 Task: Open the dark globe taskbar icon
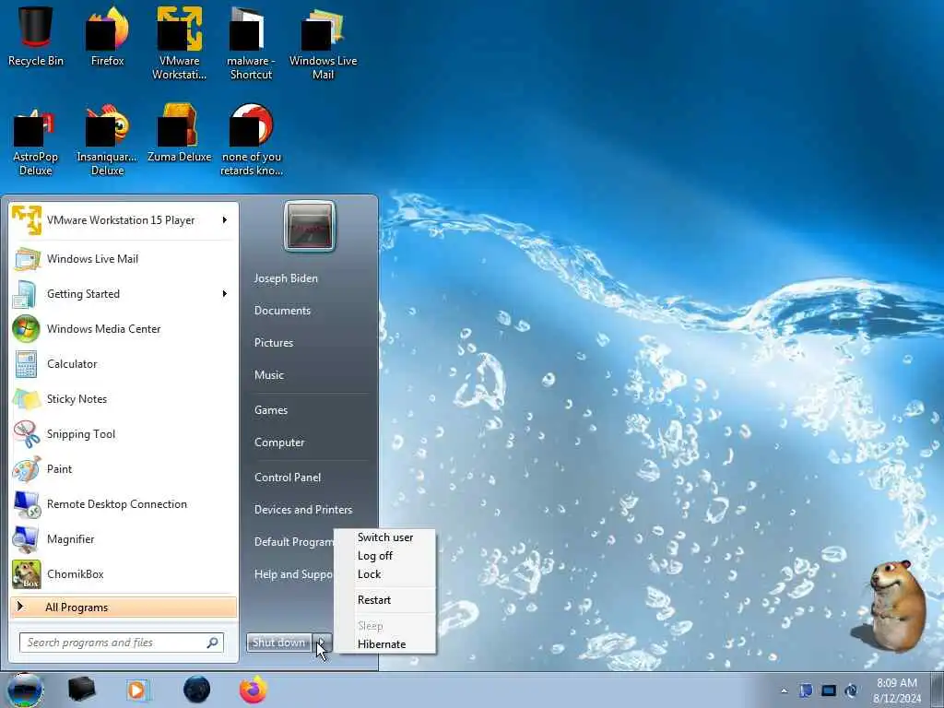tap(197, 690)
